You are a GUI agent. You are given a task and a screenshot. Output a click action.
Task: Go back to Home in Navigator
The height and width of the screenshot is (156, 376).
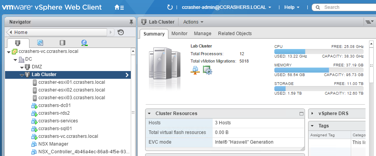[x=57, y=32]
